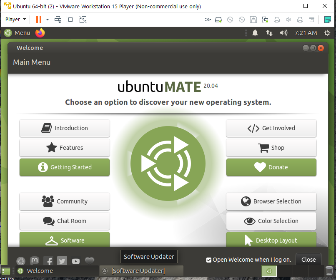Toggle Open Welcome when I log on
This screenshot has width=336, height=280.
click(248, 260)
